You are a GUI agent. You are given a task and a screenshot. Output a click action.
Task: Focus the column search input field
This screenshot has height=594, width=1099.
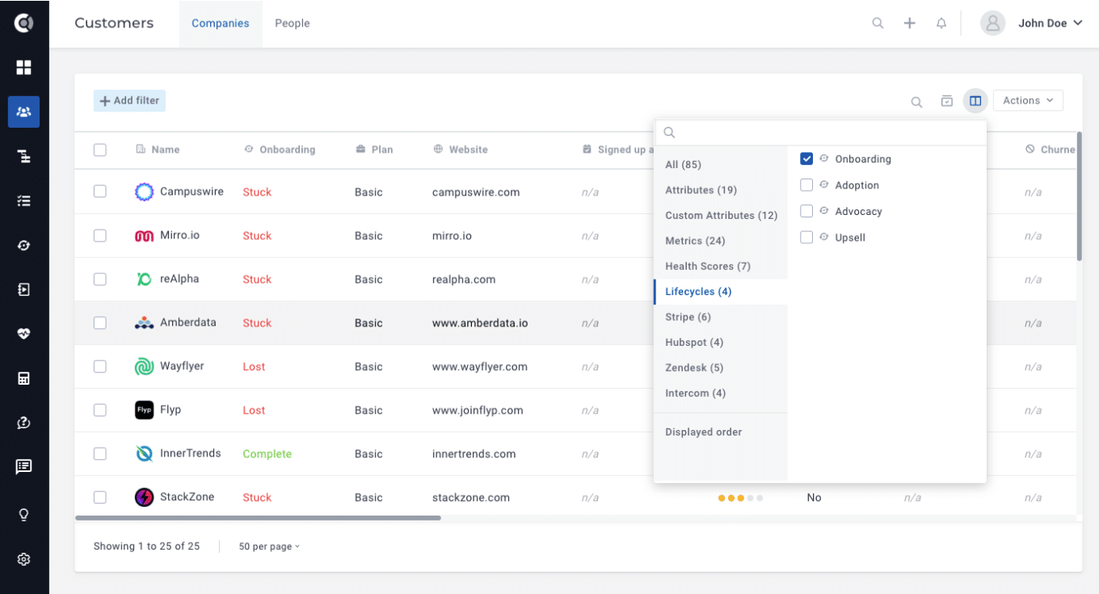tap(824, 133)
